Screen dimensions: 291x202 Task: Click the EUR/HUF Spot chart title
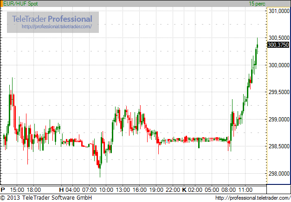click(x=20, y=4)
